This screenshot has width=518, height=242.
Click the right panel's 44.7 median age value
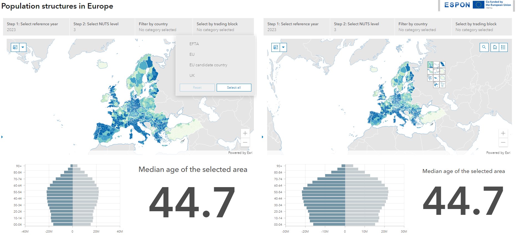pos(463,201)
